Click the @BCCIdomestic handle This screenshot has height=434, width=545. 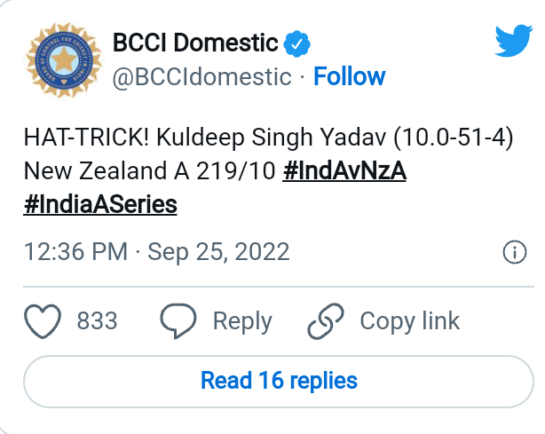point(202,77)
